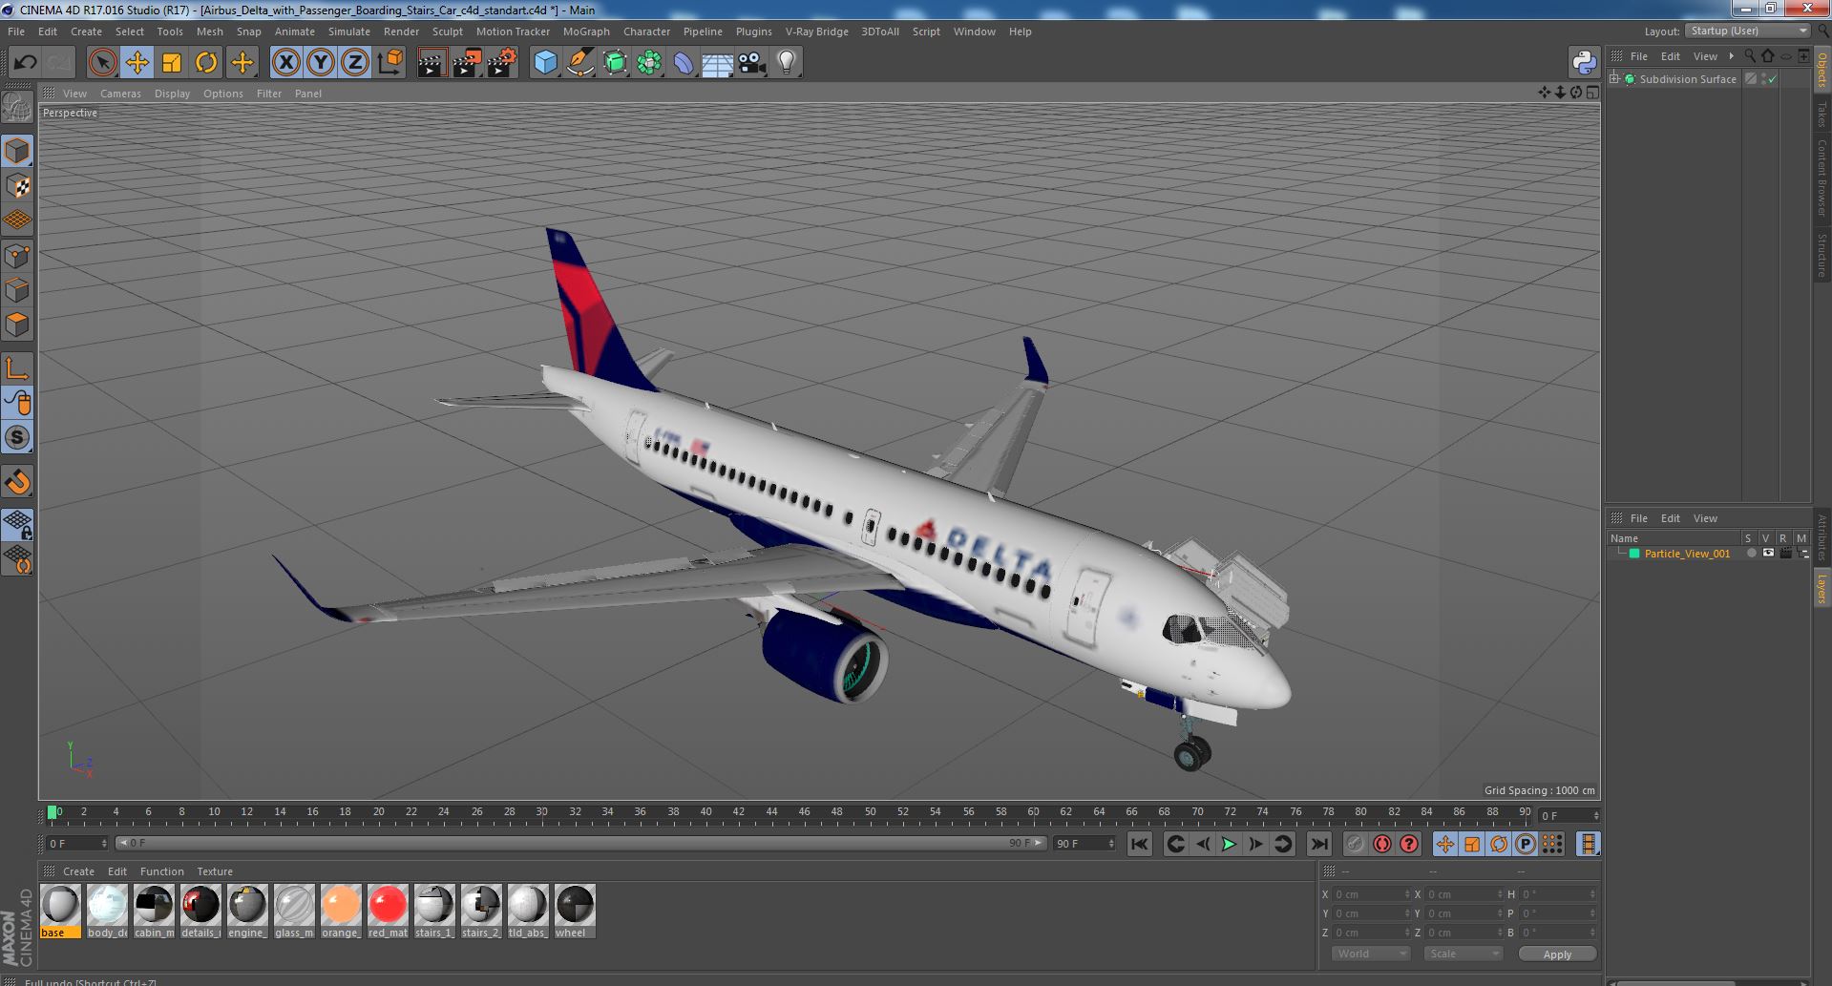Viewport: 1832px width, 986px height.
Task: Open Edit Render Settings icon
Action: [x=501, y=63]
